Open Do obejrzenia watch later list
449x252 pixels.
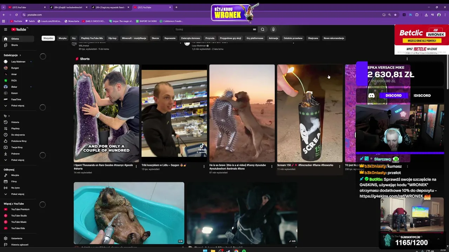18,135
